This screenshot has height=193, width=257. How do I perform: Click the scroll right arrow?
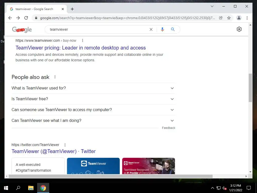pos(246,176)
